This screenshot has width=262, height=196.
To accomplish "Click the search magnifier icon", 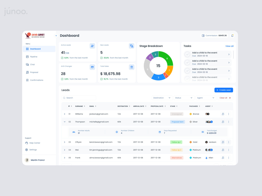I will pos(64,98).
